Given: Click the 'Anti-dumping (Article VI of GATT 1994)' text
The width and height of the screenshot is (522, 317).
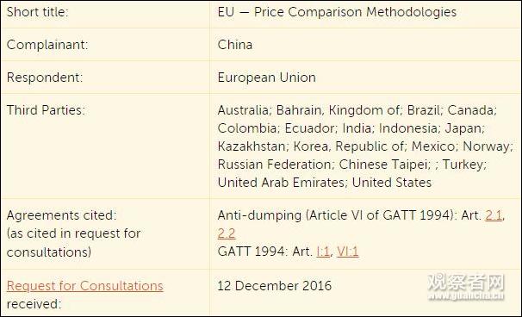Looking at the screenshot, I should point(333,215).
